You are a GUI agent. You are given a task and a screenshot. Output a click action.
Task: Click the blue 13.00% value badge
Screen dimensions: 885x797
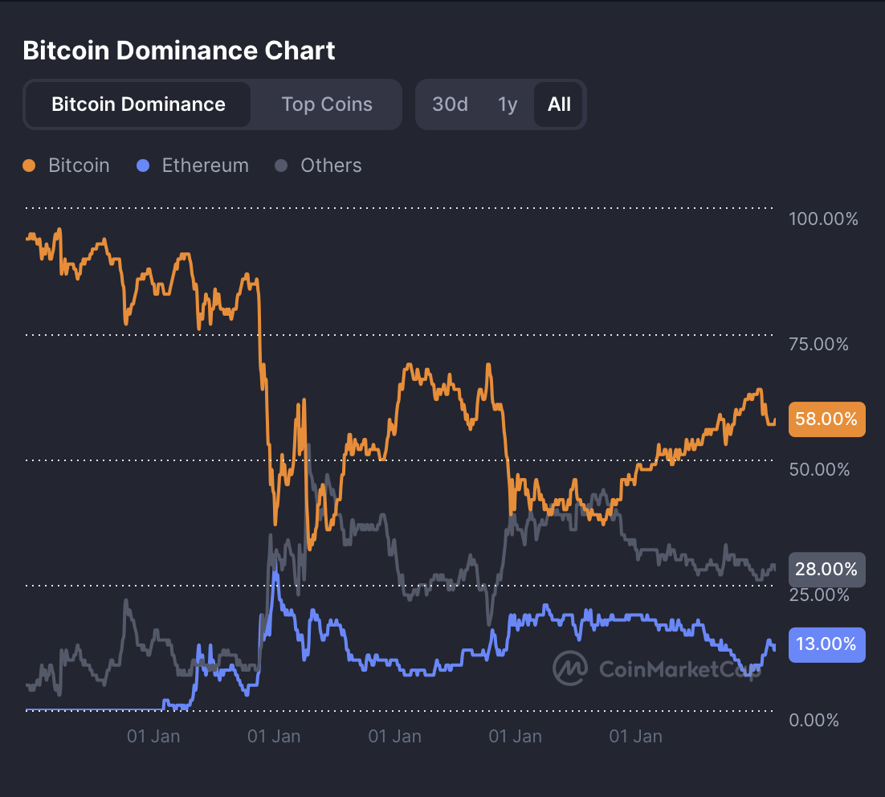click(826, 644)
